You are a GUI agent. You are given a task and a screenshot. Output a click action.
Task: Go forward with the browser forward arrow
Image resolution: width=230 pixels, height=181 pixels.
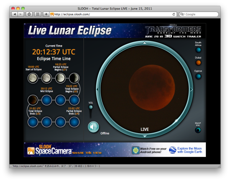pyautogui.click(x=21, y=14)
